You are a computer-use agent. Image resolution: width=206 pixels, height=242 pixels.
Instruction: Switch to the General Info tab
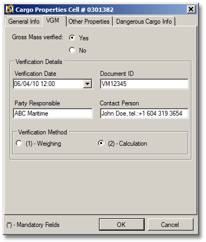tap(24, 22)
